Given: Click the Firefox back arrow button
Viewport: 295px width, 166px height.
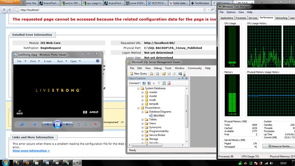Looking at the screenshot, I should pos(5,10).
